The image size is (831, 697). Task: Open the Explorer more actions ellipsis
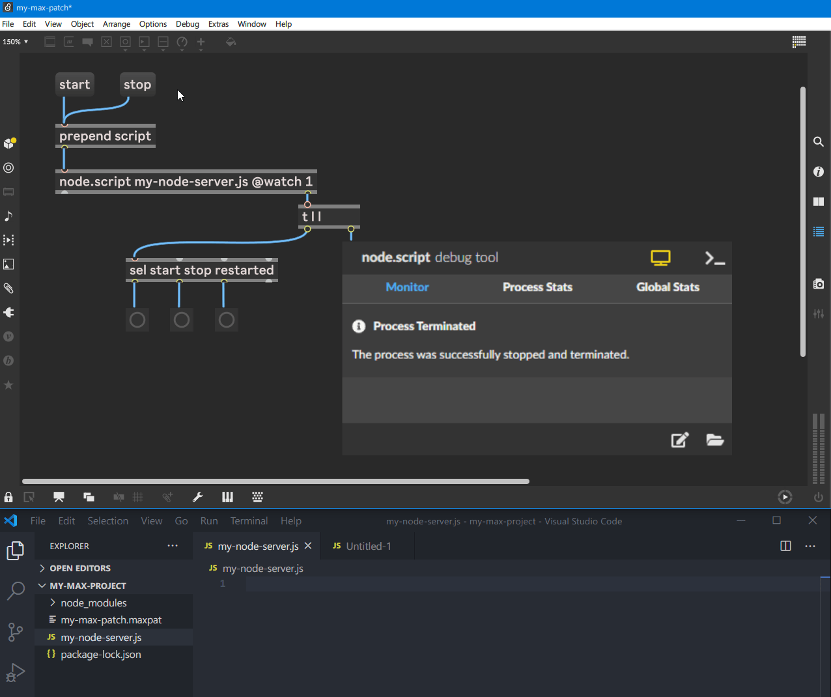coord(173,546)
